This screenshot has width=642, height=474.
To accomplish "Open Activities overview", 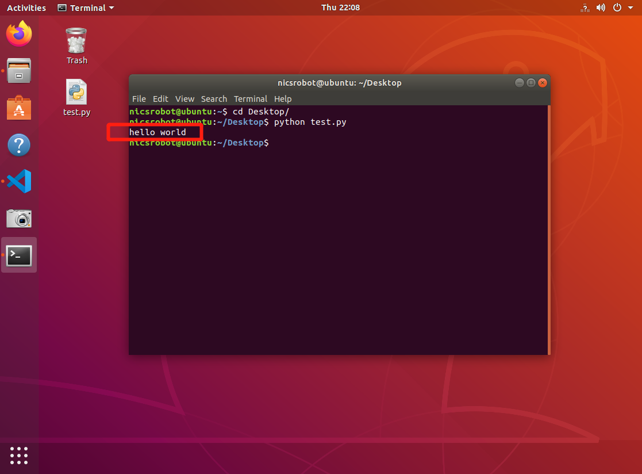I will 26,8.
